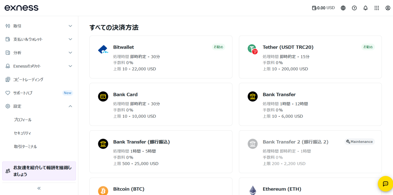This screenshot has width=393, height=195.
Task: Open the language globe icon
Action: coord(343,8)
